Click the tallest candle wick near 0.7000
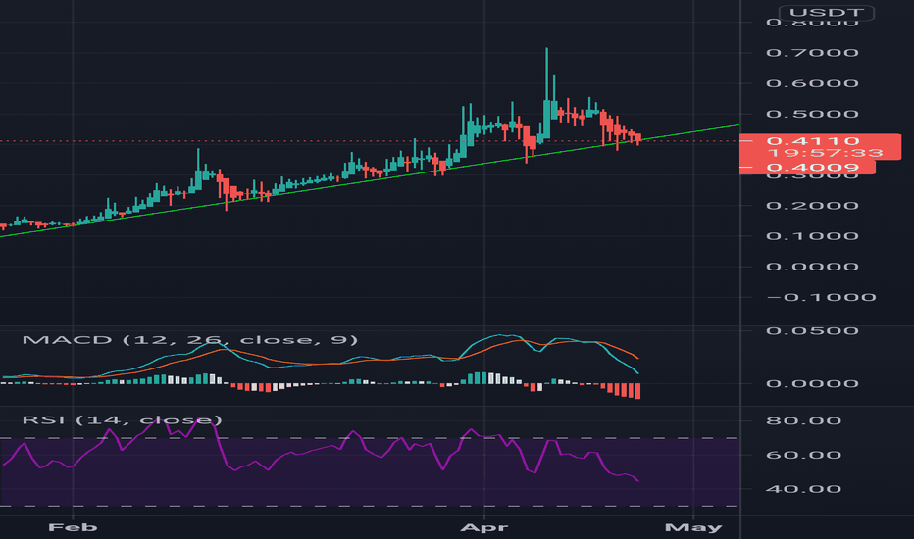 pos(547,73)
